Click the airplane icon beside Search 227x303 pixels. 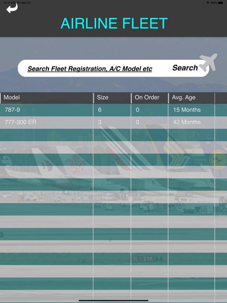[x=208, y=63]
